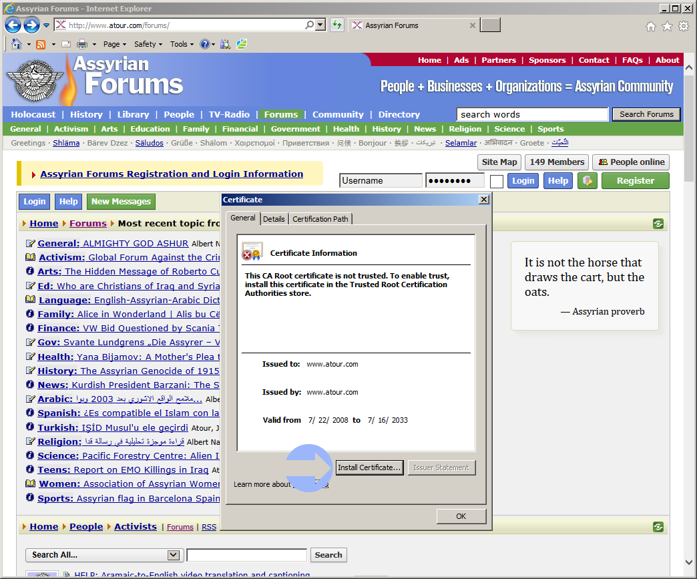Go forward with the browser Forward arrow
This screenshot has height=579, width=697.
point(31,25)
